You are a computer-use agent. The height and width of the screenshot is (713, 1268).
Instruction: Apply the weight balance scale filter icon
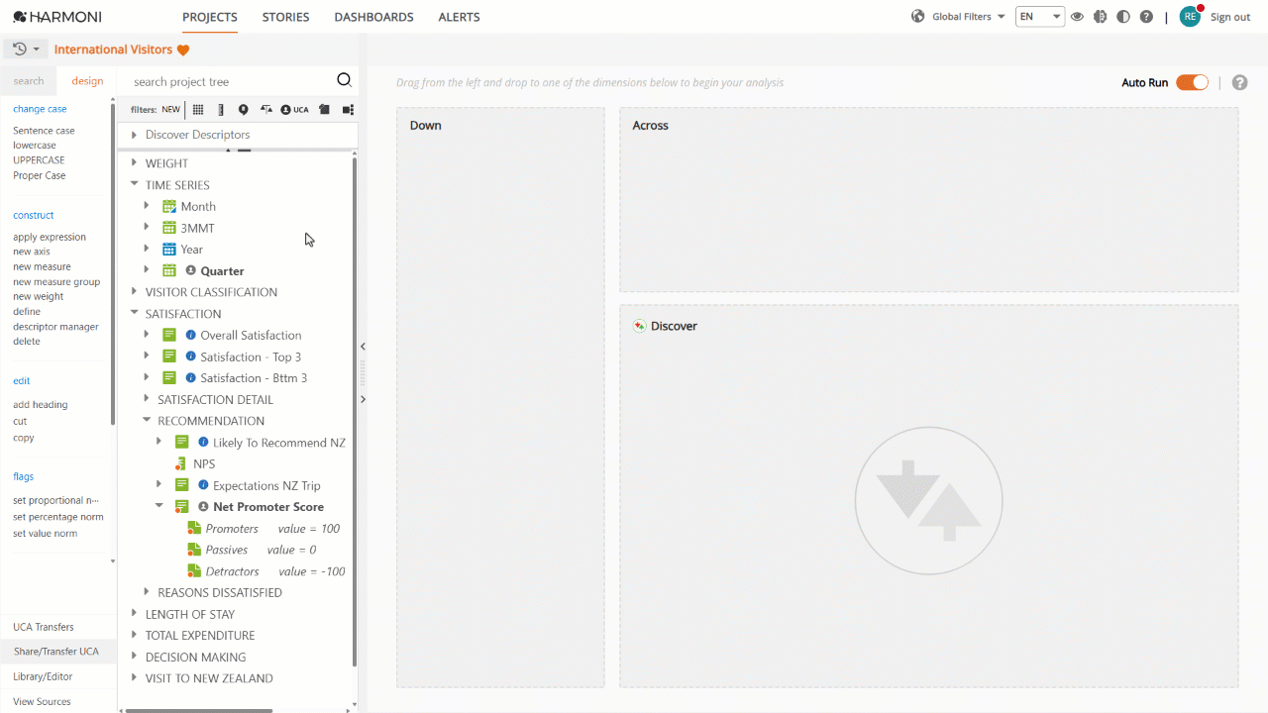coord(265,110)
